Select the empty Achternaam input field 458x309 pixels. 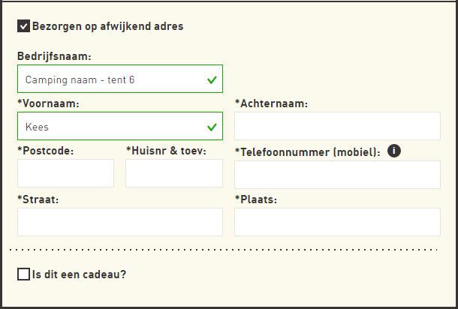pos(337,127)
